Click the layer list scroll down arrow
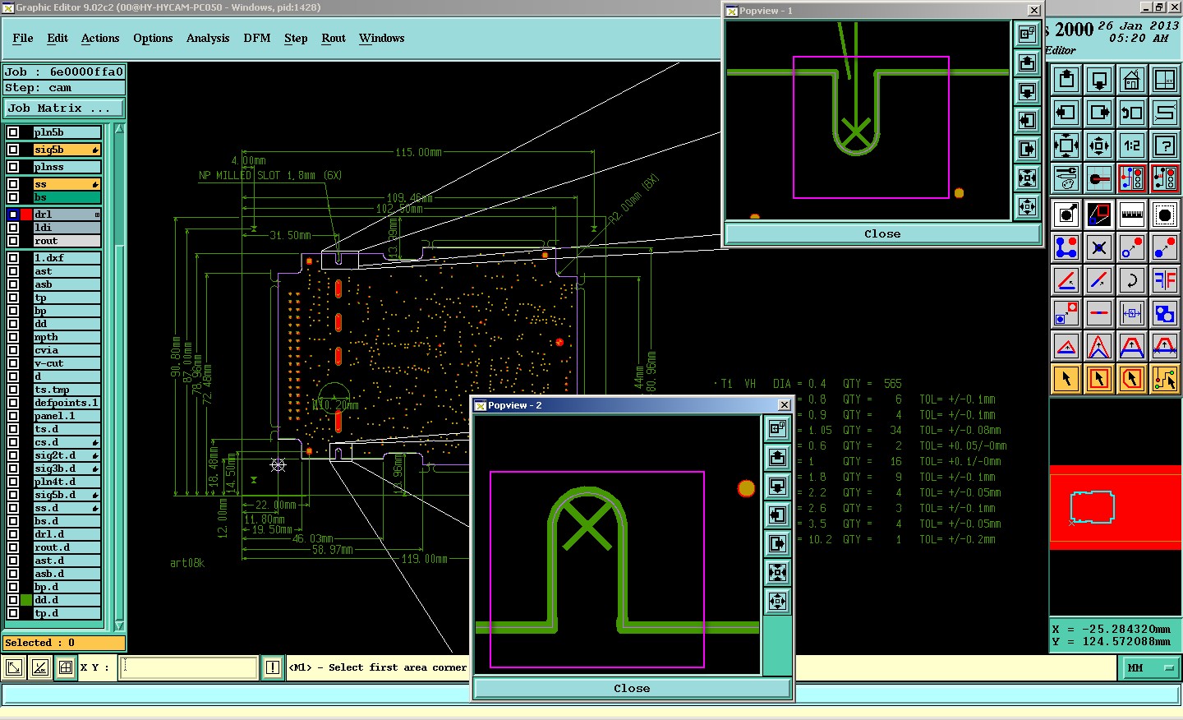Viewport: 1183px width, 720px height. (119, 625)
